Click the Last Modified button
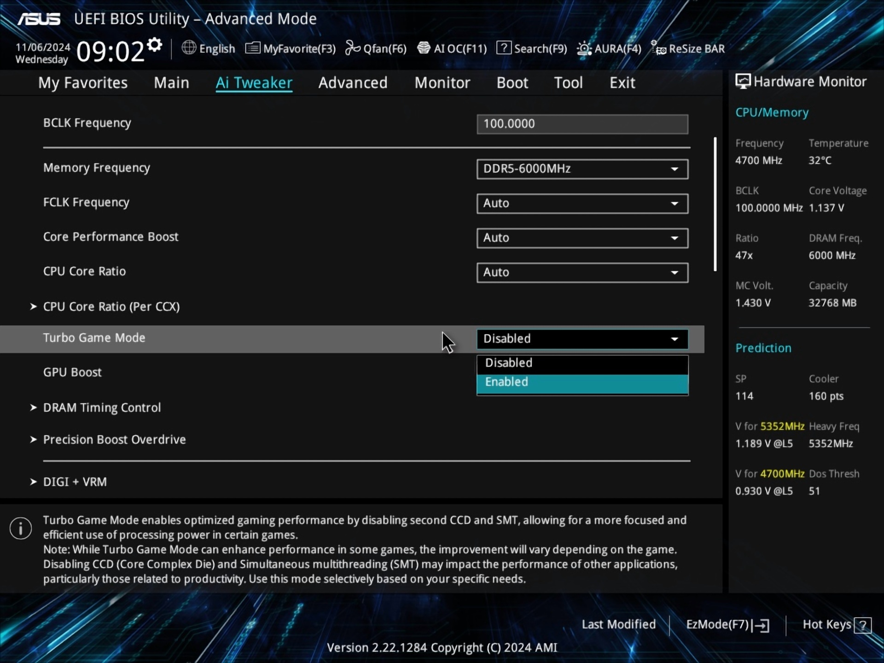This screenshot has height=663, width=884. tap(618, 624)
